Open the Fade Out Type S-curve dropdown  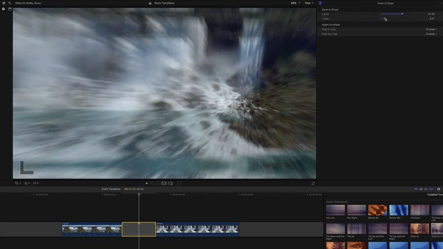(x=431, y=34)
